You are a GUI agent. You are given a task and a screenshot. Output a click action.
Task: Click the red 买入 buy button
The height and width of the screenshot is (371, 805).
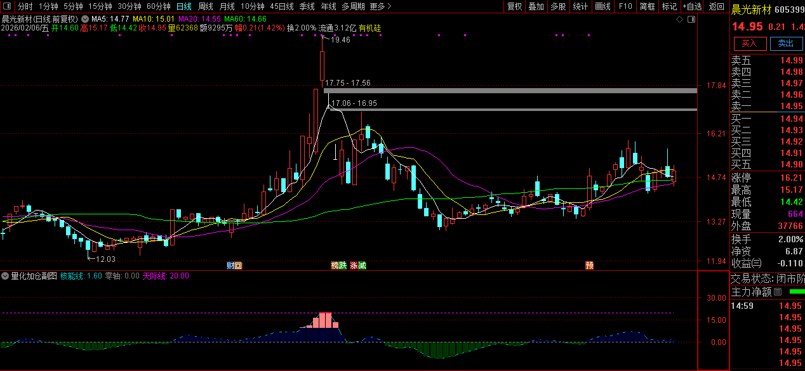(x=749, y=43)
